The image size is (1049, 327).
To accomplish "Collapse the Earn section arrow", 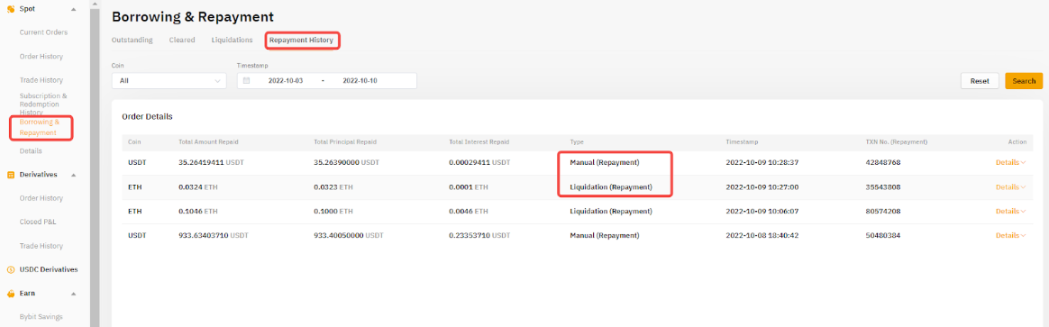I will pyautogui.click(x=74, y=294).
